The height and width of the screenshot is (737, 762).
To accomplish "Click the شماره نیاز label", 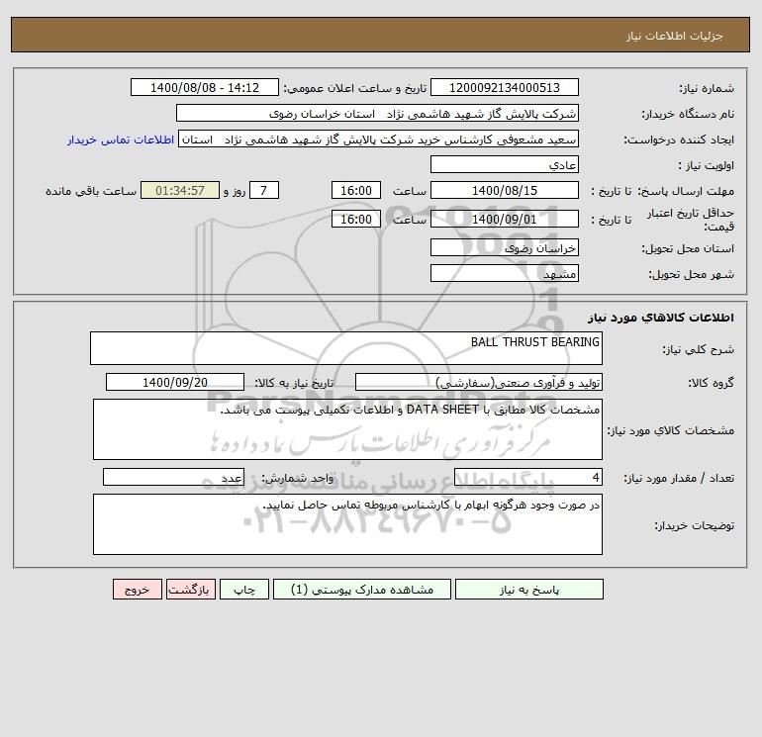I will (x=707, y=88).
